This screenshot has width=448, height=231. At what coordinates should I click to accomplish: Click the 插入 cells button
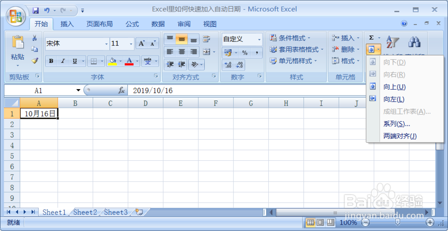(x=346, y=38)
